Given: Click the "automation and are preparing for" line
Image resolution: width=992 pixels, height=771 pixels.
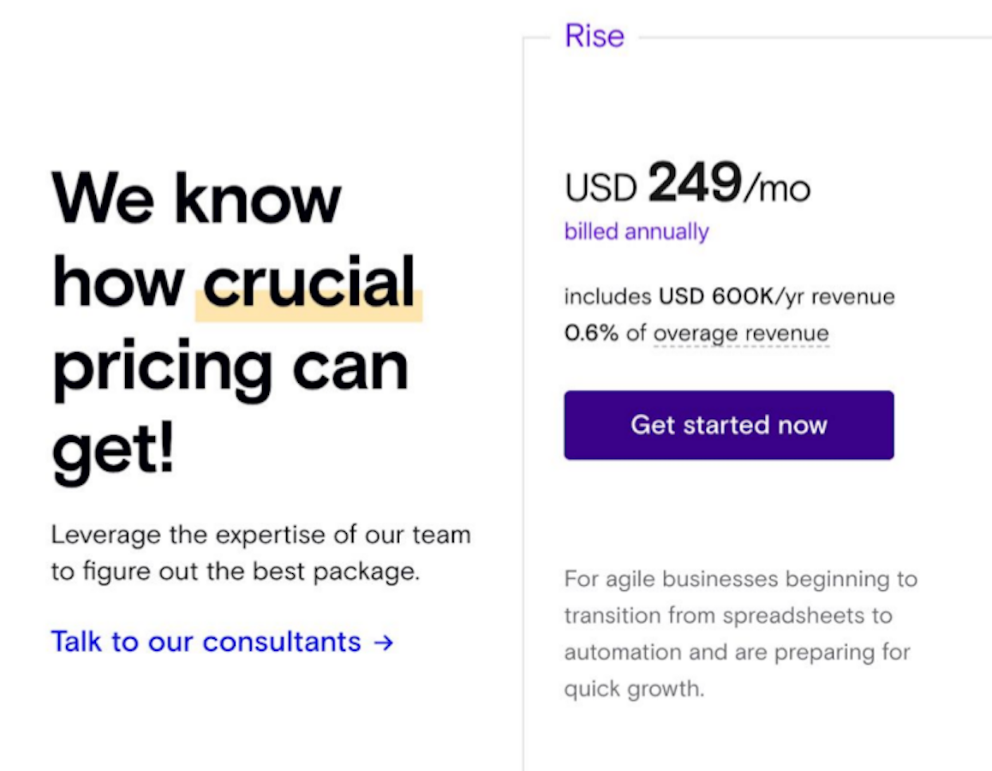Looking at the screenshot, I should point(737,653).
